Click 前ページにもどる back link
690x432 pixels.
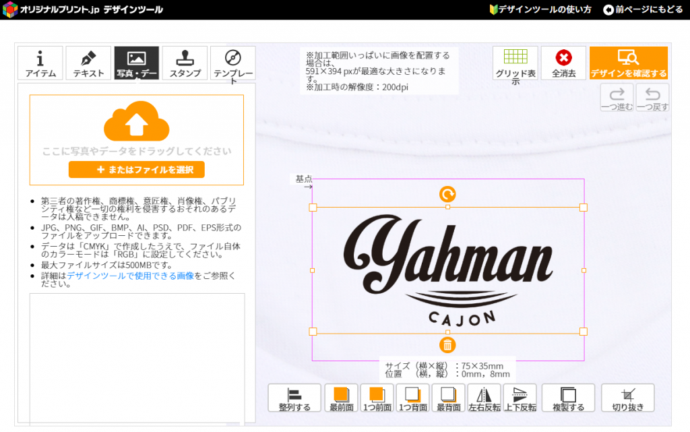[x=643, y=9]
